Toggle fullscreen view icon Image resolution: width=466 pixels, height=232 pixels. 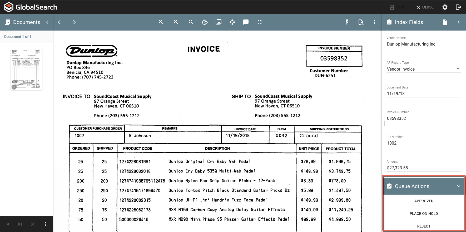coord(260,22)
